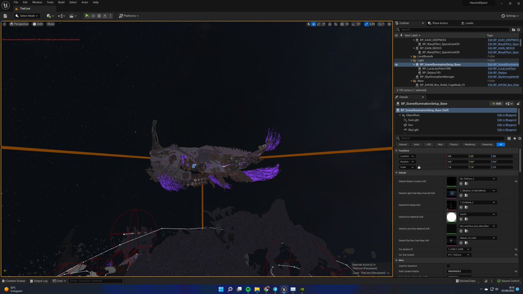Expand the LevelBounds folder
523x294 pixels.
[412, 56]
